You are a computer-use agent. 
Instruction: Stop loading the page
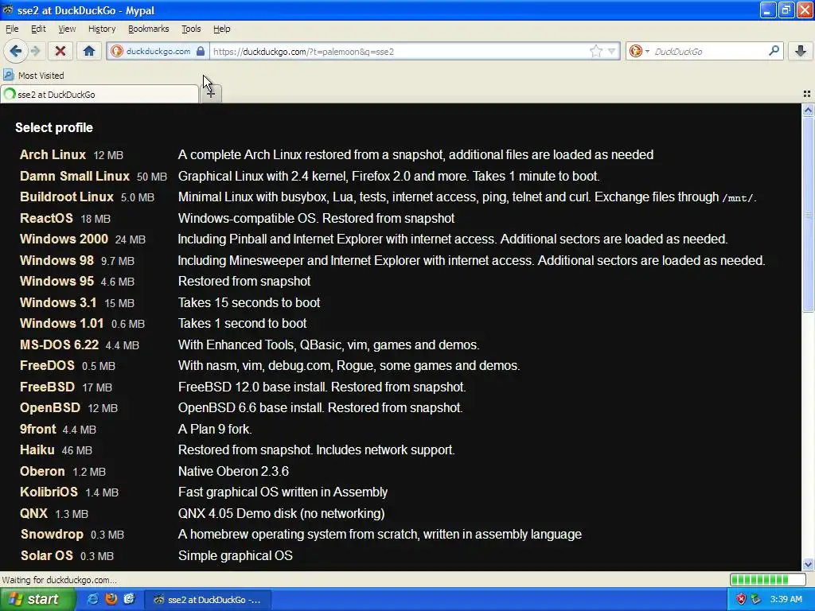pos(60,51)
